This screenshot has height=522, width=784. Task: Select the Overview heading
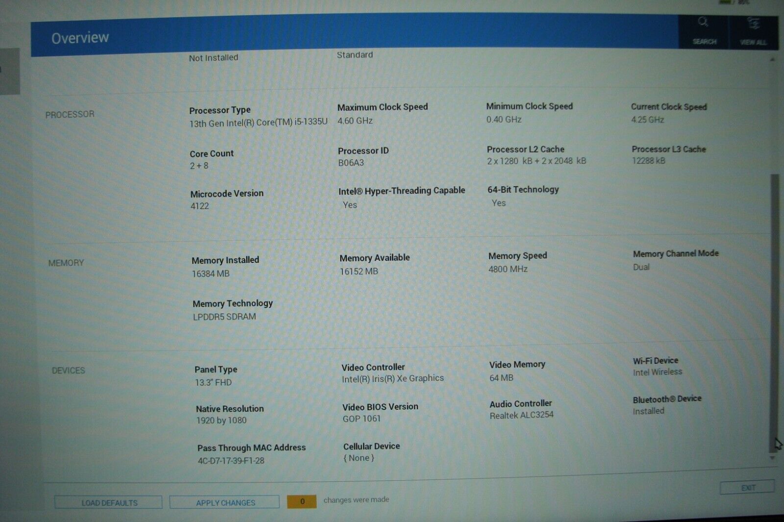(80, 38)
